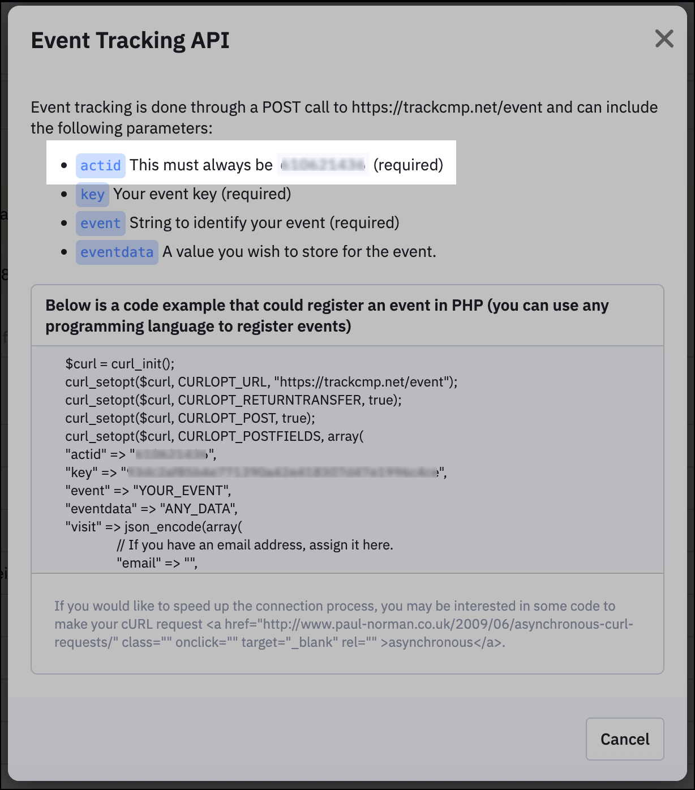Click the Cancel button
The width and height of the screenshot is (695, 790).
point(625,739)
